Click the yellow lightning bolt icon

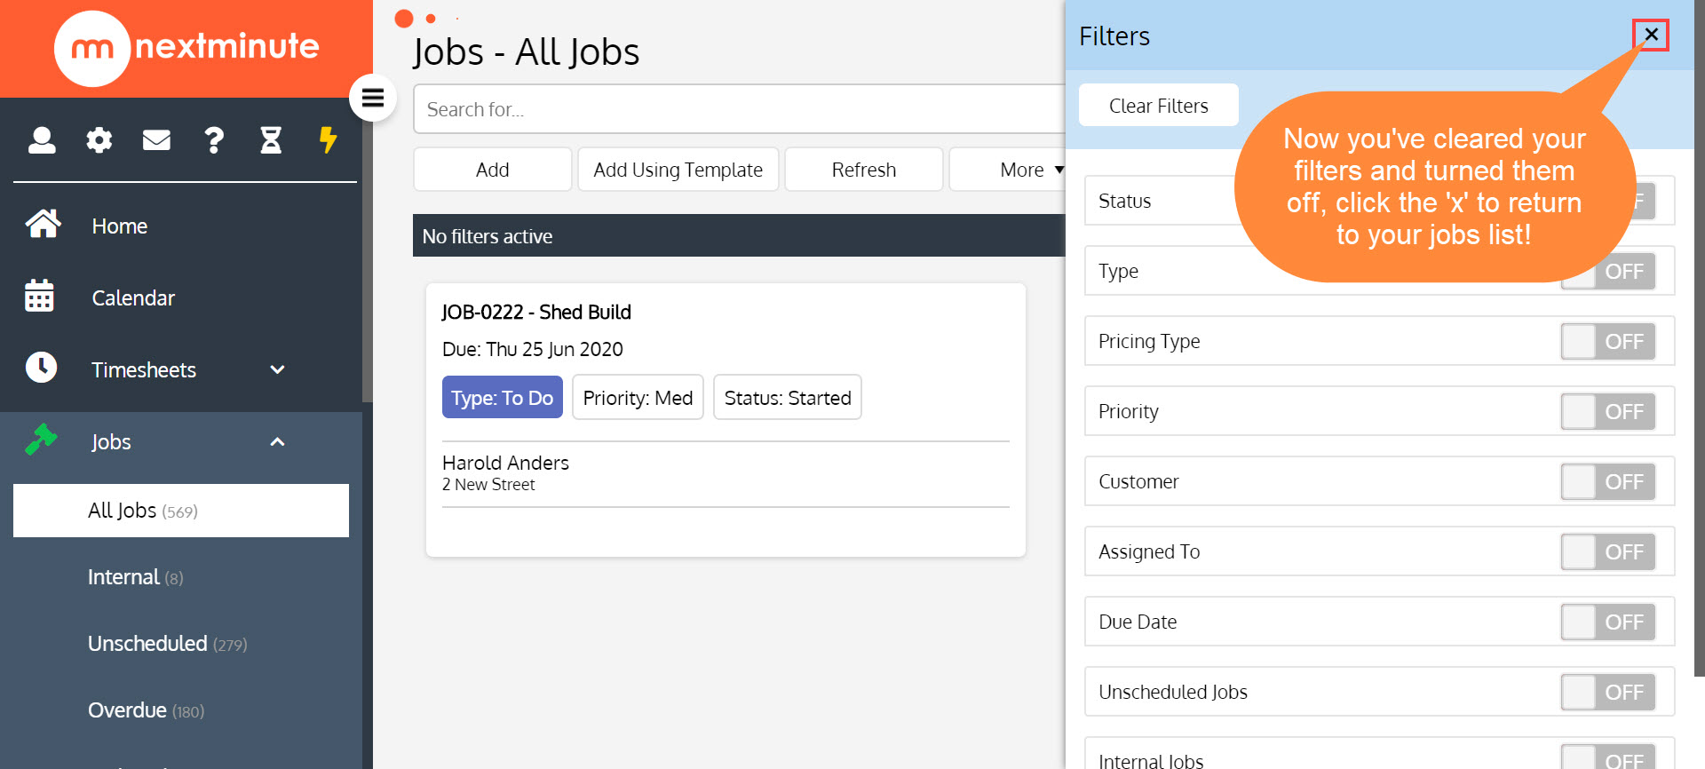tap(328, 139)
